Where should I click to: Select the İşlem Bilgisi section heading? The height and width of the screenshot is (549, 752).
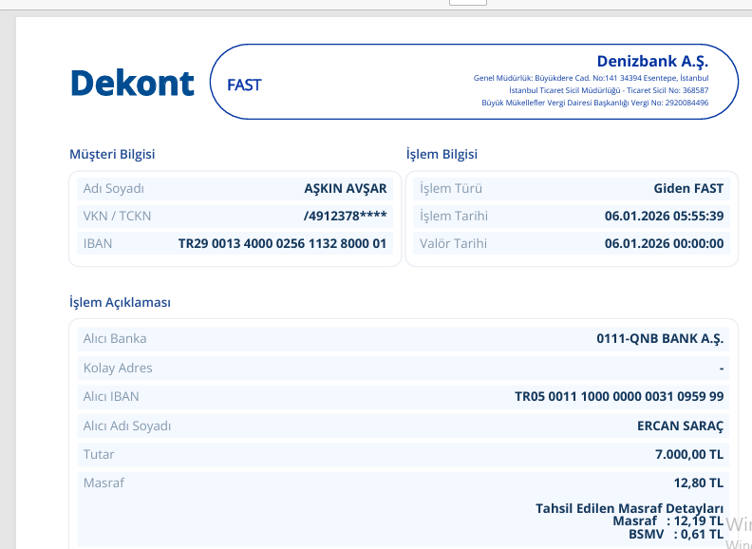(x=442, y=154)
